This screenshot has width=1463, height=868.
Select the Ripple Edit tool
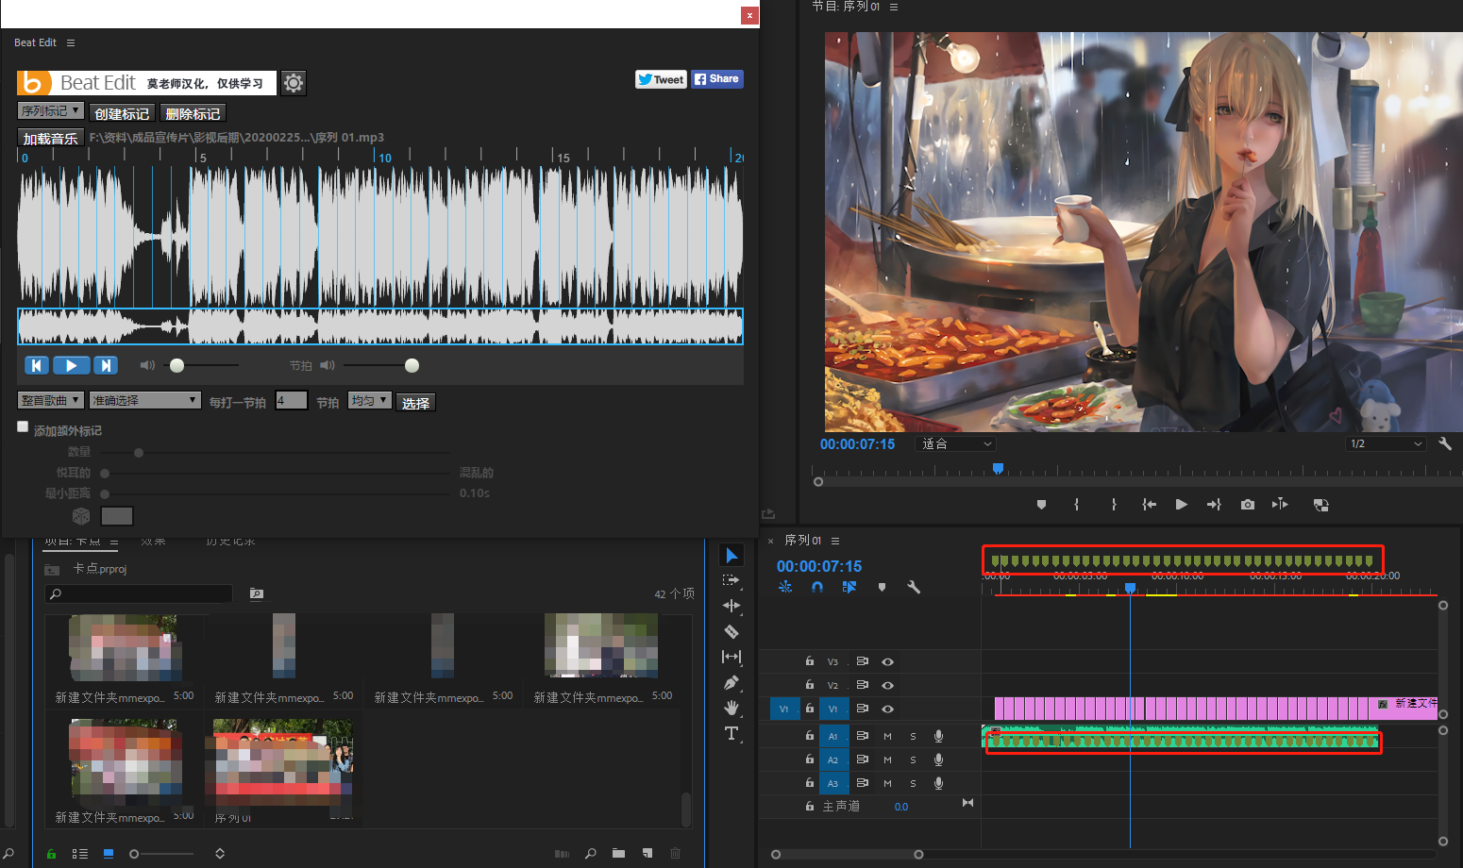click(731, 606)
